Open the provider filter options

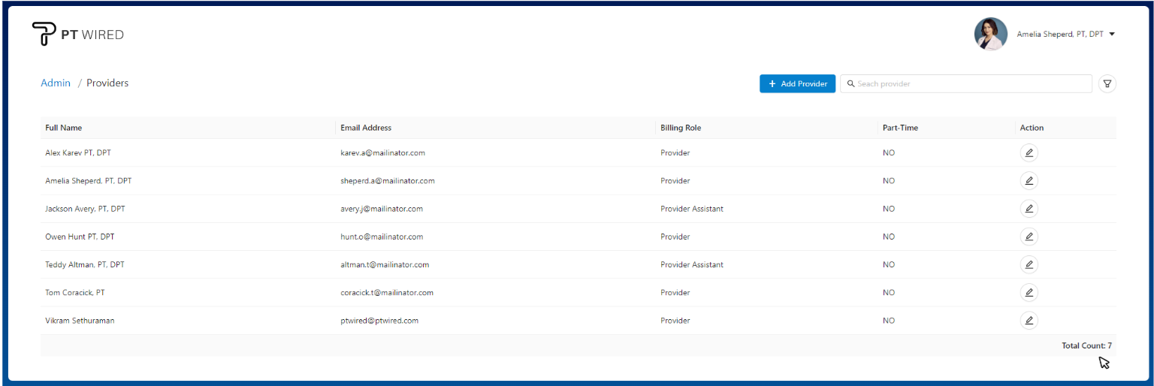coord(1107,84)
